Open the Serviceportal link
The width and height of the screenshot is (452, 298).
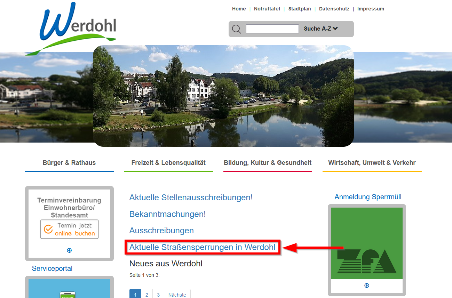click(52, 268)
